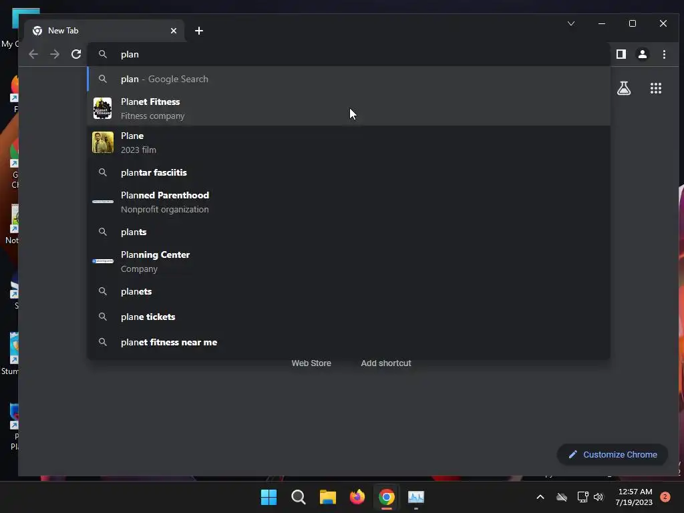Minimize the Chrome window
Screen dimensions: 684x513
[x=602, y=23]
